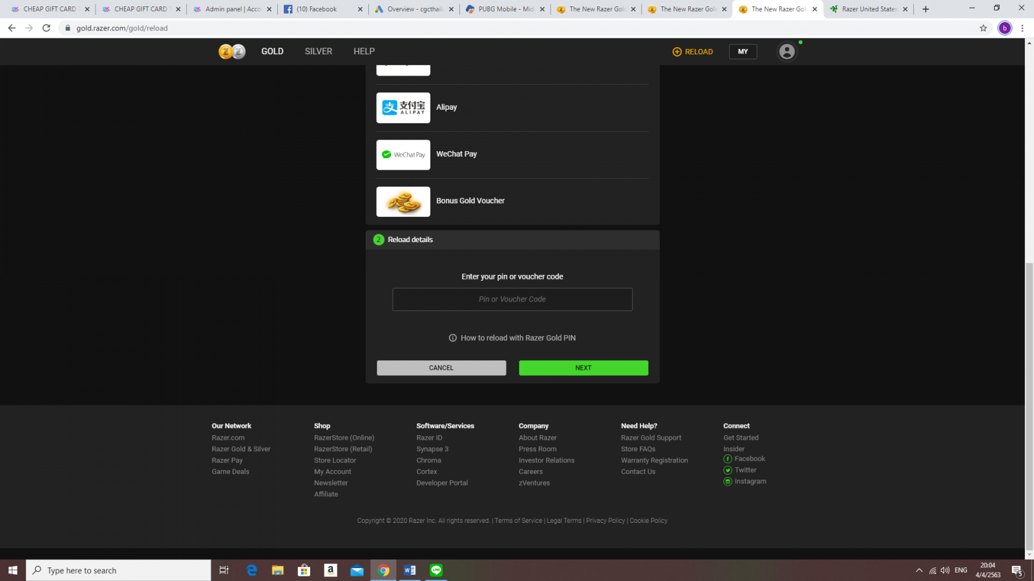Open the HELP navigation item
The height and width of the screenshot is (581, 1034).
(x=364, y=52)
